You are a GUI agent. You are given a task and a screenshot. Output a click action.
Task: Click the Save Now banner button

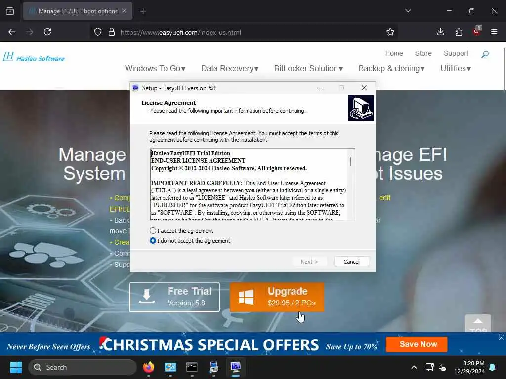(x=417, y=344)
